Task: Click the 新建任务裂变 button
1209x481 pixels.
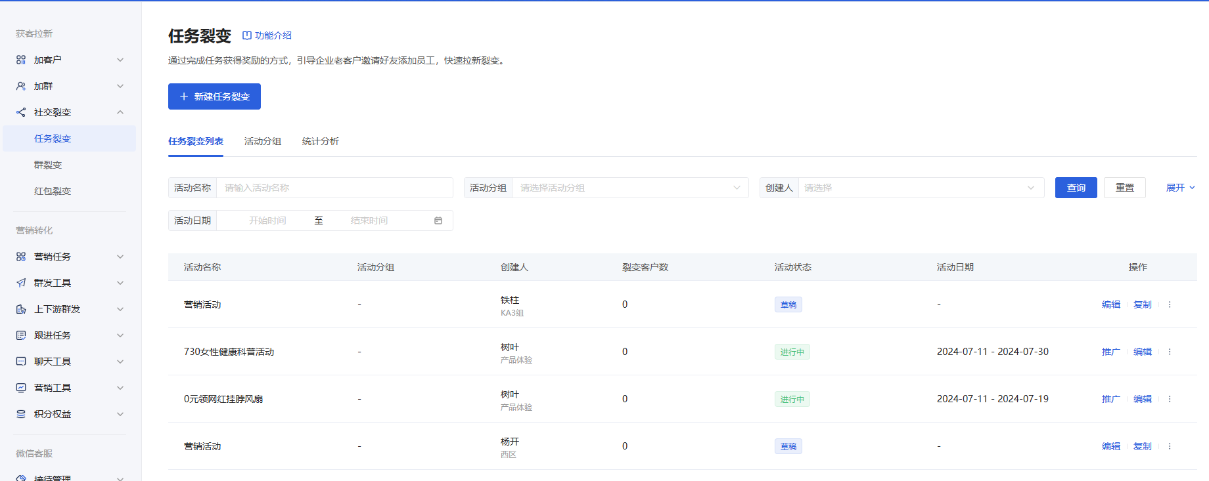Action: (214, 96)
